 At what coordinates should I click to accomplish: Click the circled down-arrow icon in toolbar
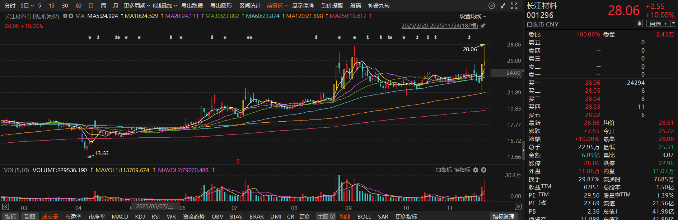tap(492, 6)
